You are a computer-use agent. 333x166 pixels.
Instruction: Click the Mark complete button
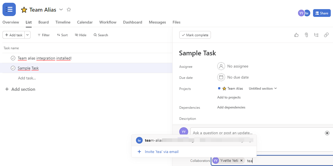195,35
